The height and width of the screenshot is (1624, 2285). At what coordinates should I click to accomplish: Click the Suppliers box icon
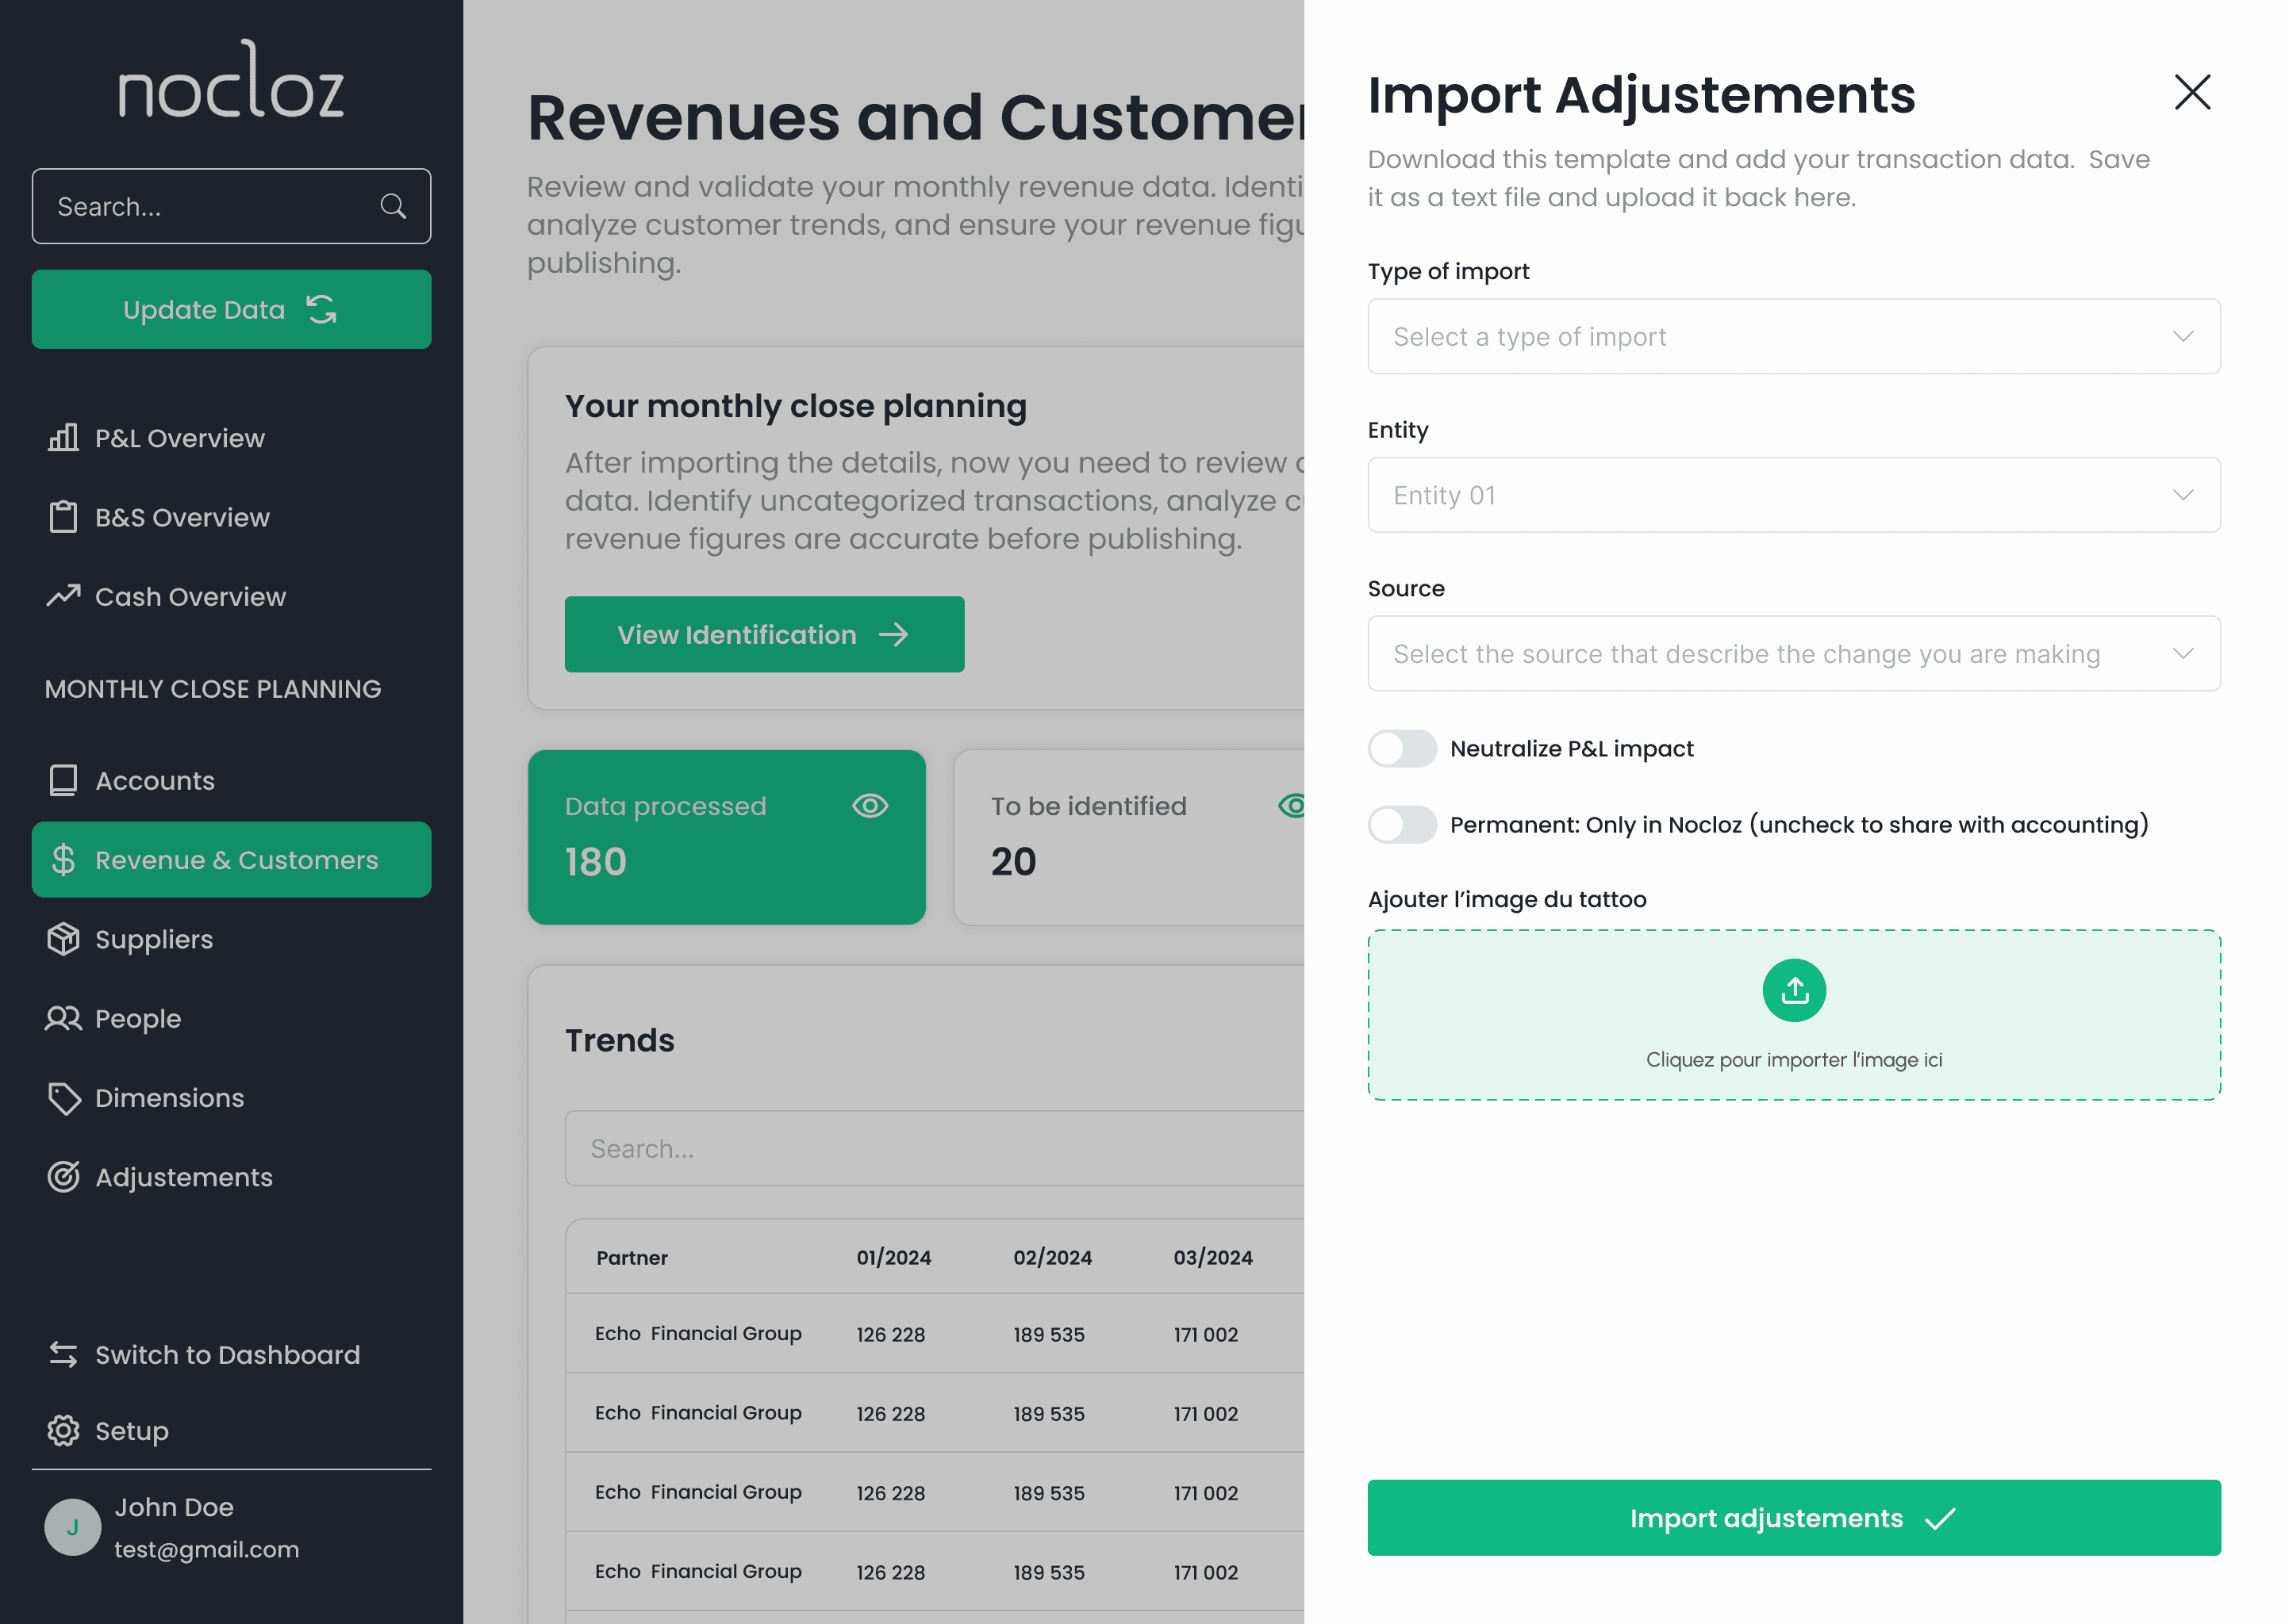click(63, 939)
